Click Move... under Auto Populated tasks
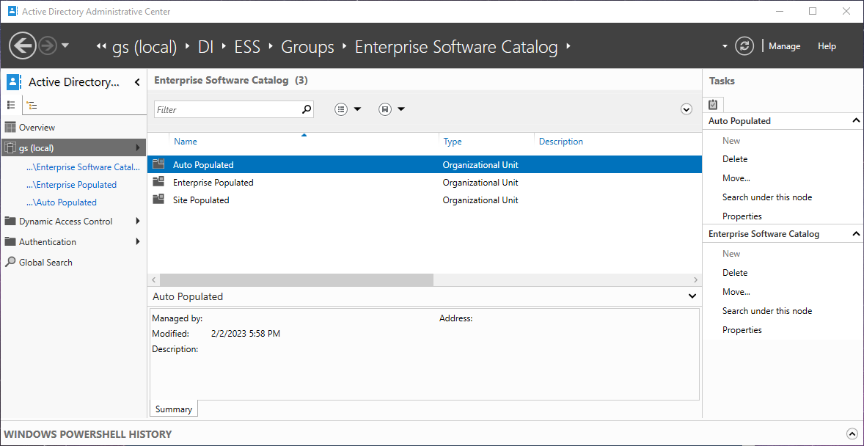 pyautogui.click(x=736, y=178)
